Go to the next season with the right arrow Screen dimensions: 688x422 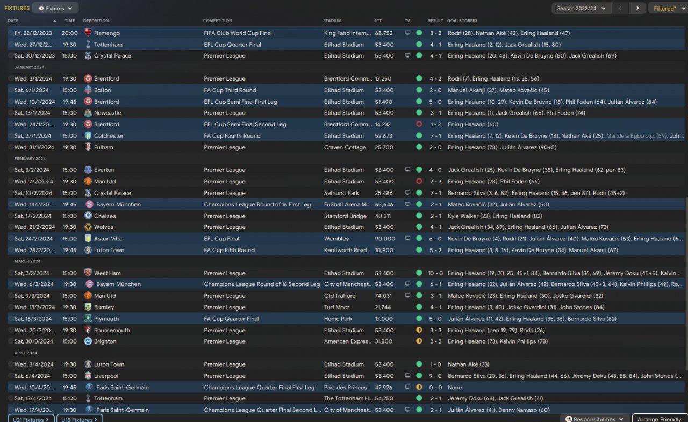[x=637, y=8]
